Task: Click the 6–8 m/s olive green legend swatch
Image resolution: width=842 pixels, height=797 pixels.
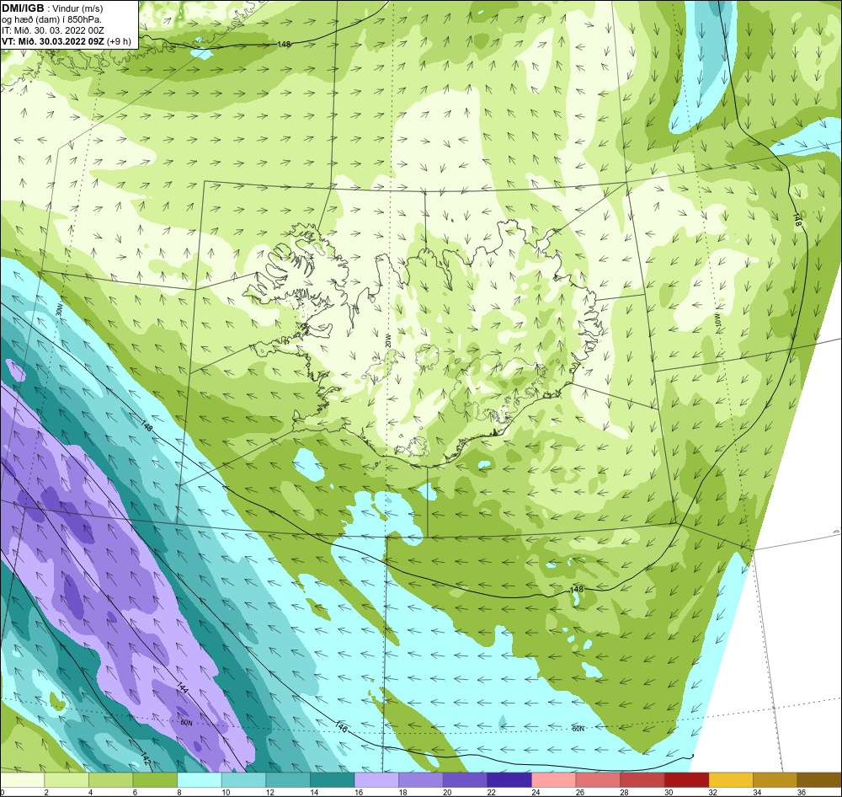Action: (155, 780)
